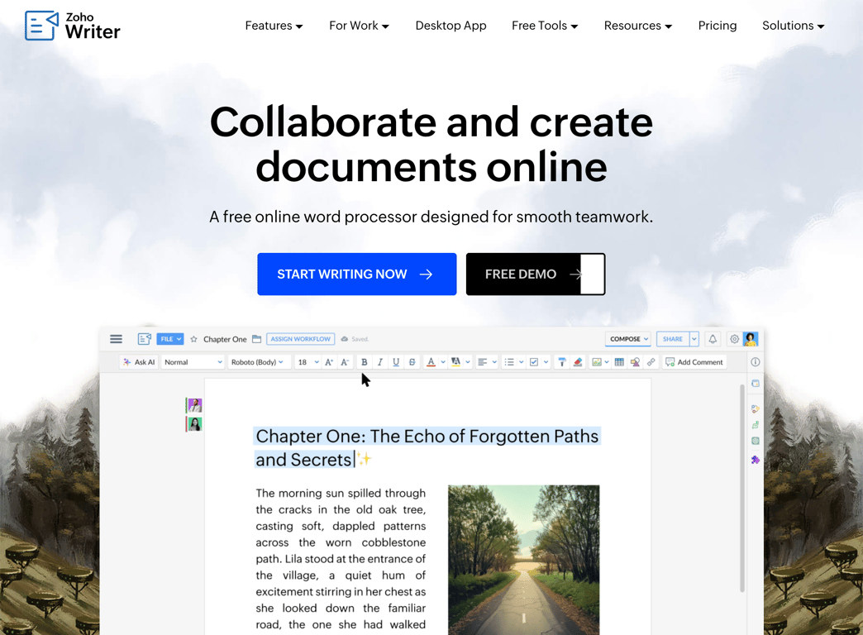This screenshot has height=635, width=863.
Task: Open the Free Tools menu
Action: click(x=544, y=26)
